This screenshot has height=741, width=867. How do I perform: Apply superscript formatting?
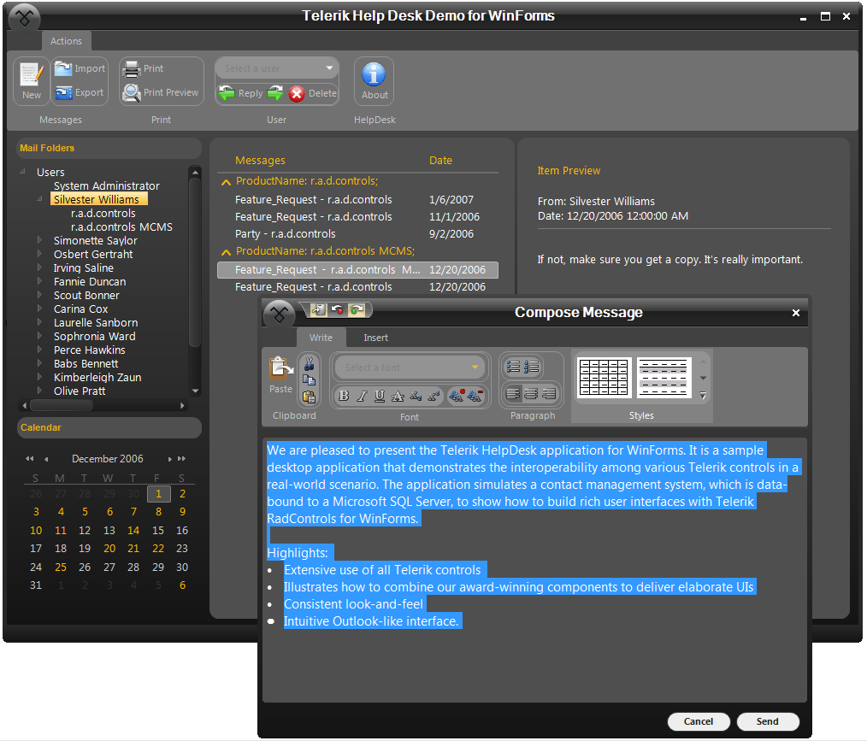[x=433, y=396]
